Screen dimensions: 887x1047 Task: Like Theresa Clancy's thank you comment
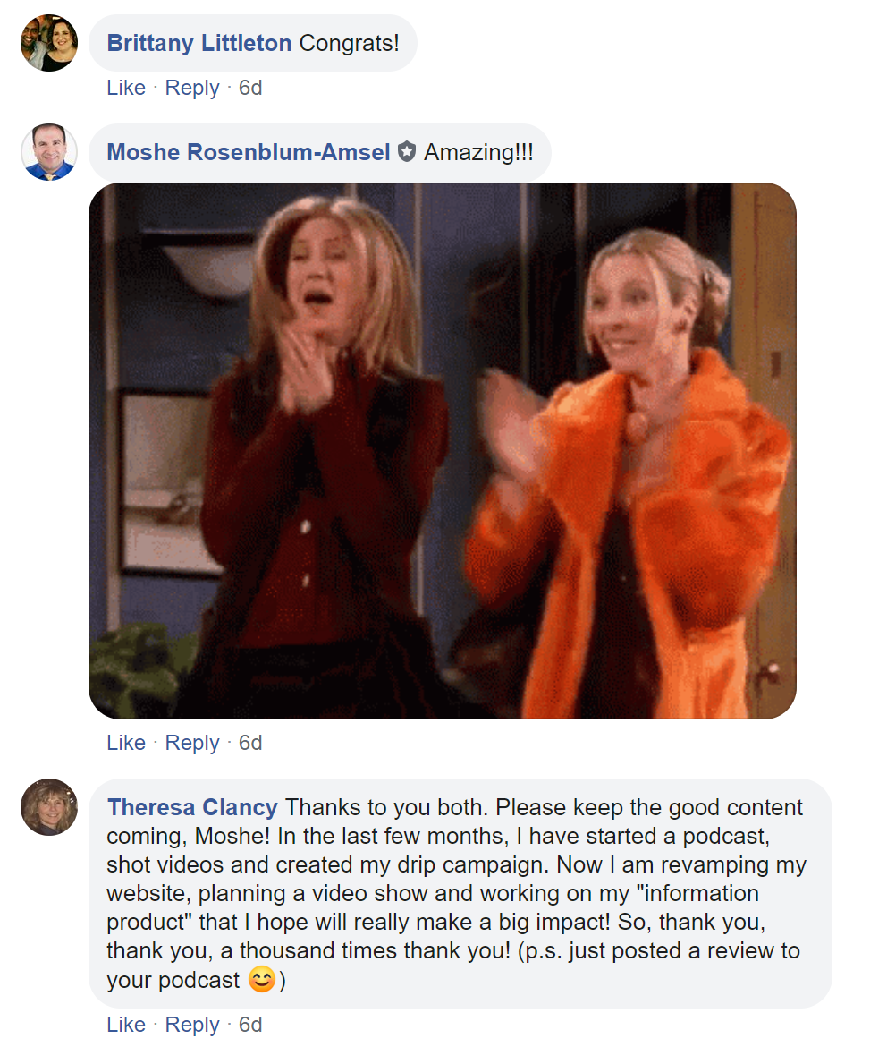coord(126,1025)
